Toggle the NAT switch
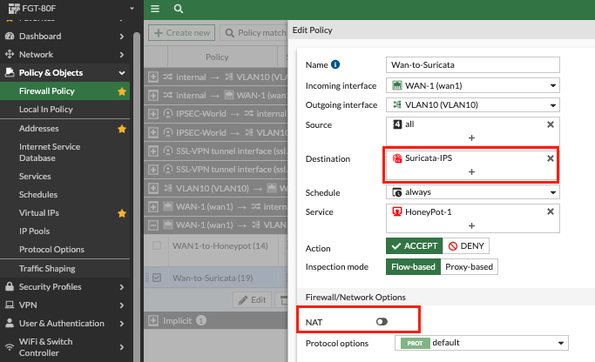The height and width of the screenshot is (362, 595). (382, 322)
